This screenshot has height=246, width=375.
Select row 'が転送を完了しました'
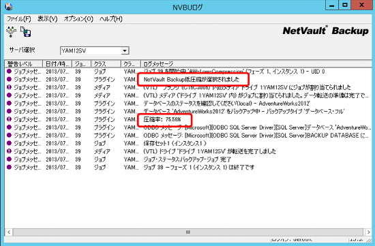point(188,151)
